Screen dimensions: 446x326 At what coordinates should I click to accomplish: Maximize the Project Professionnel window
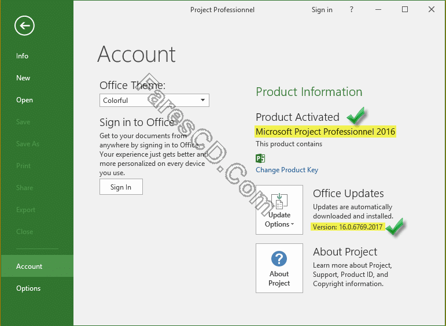pyautogui.click(x=405, y=9)
